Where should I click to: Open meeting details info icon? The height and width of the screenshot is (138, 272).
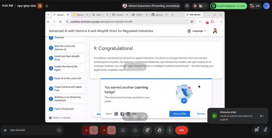pos(47,6)
